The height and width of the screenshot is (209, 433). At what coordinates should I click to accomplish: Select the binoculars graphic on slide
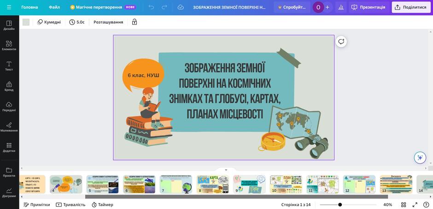point(311,146)
